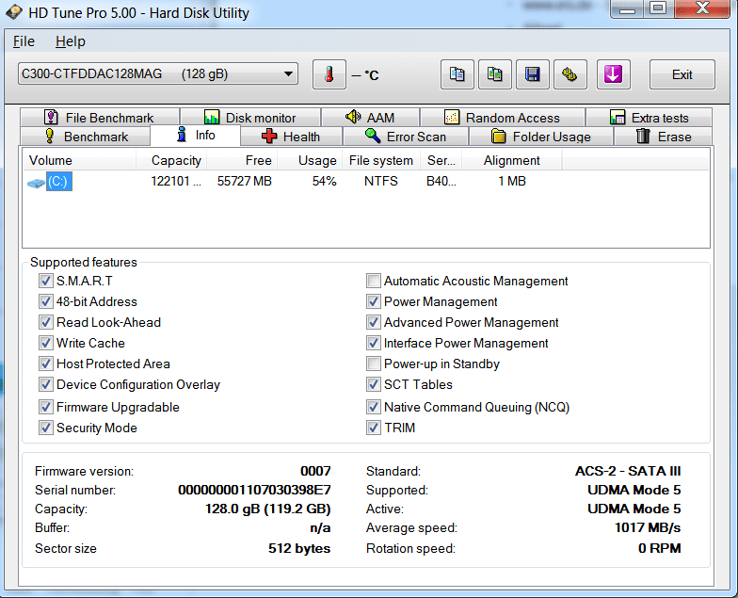Toggle the Device Configuration Overlay checkbox
This screenshot has height=598, width=738.
[x=45, y=384]
